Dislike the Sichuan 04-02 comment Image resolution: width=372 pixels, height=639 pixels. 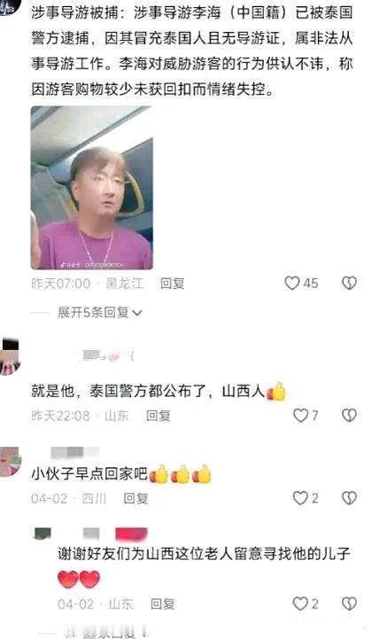(x=349, y=497)
